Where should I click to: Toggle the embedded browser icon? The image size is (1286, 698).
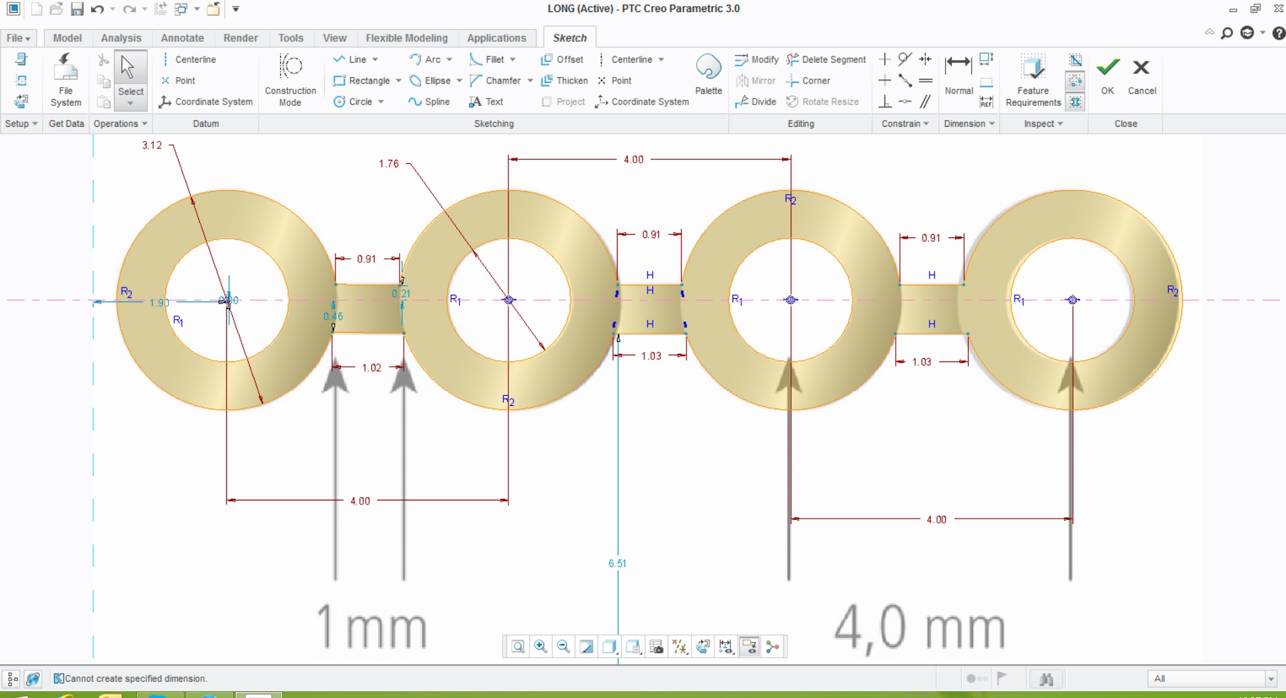click(32, 678)
